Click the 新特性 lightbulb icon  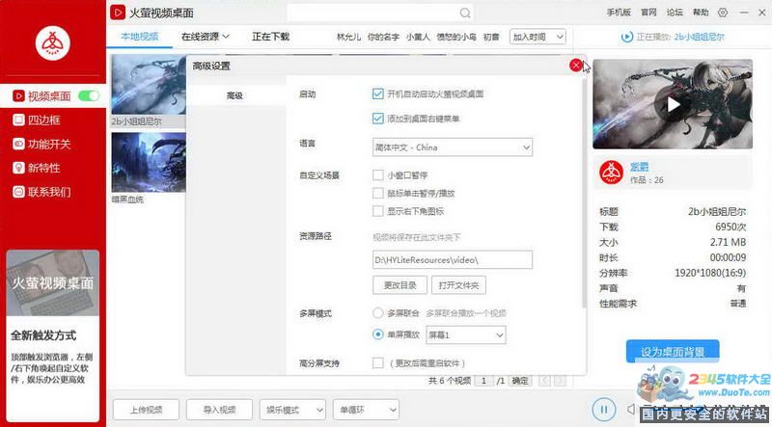coord(18,168)
